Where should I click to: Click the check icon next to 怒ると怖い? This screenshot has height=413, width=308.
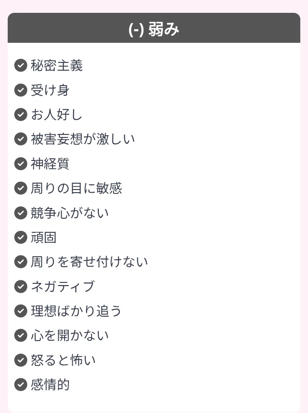click(21, 360)
